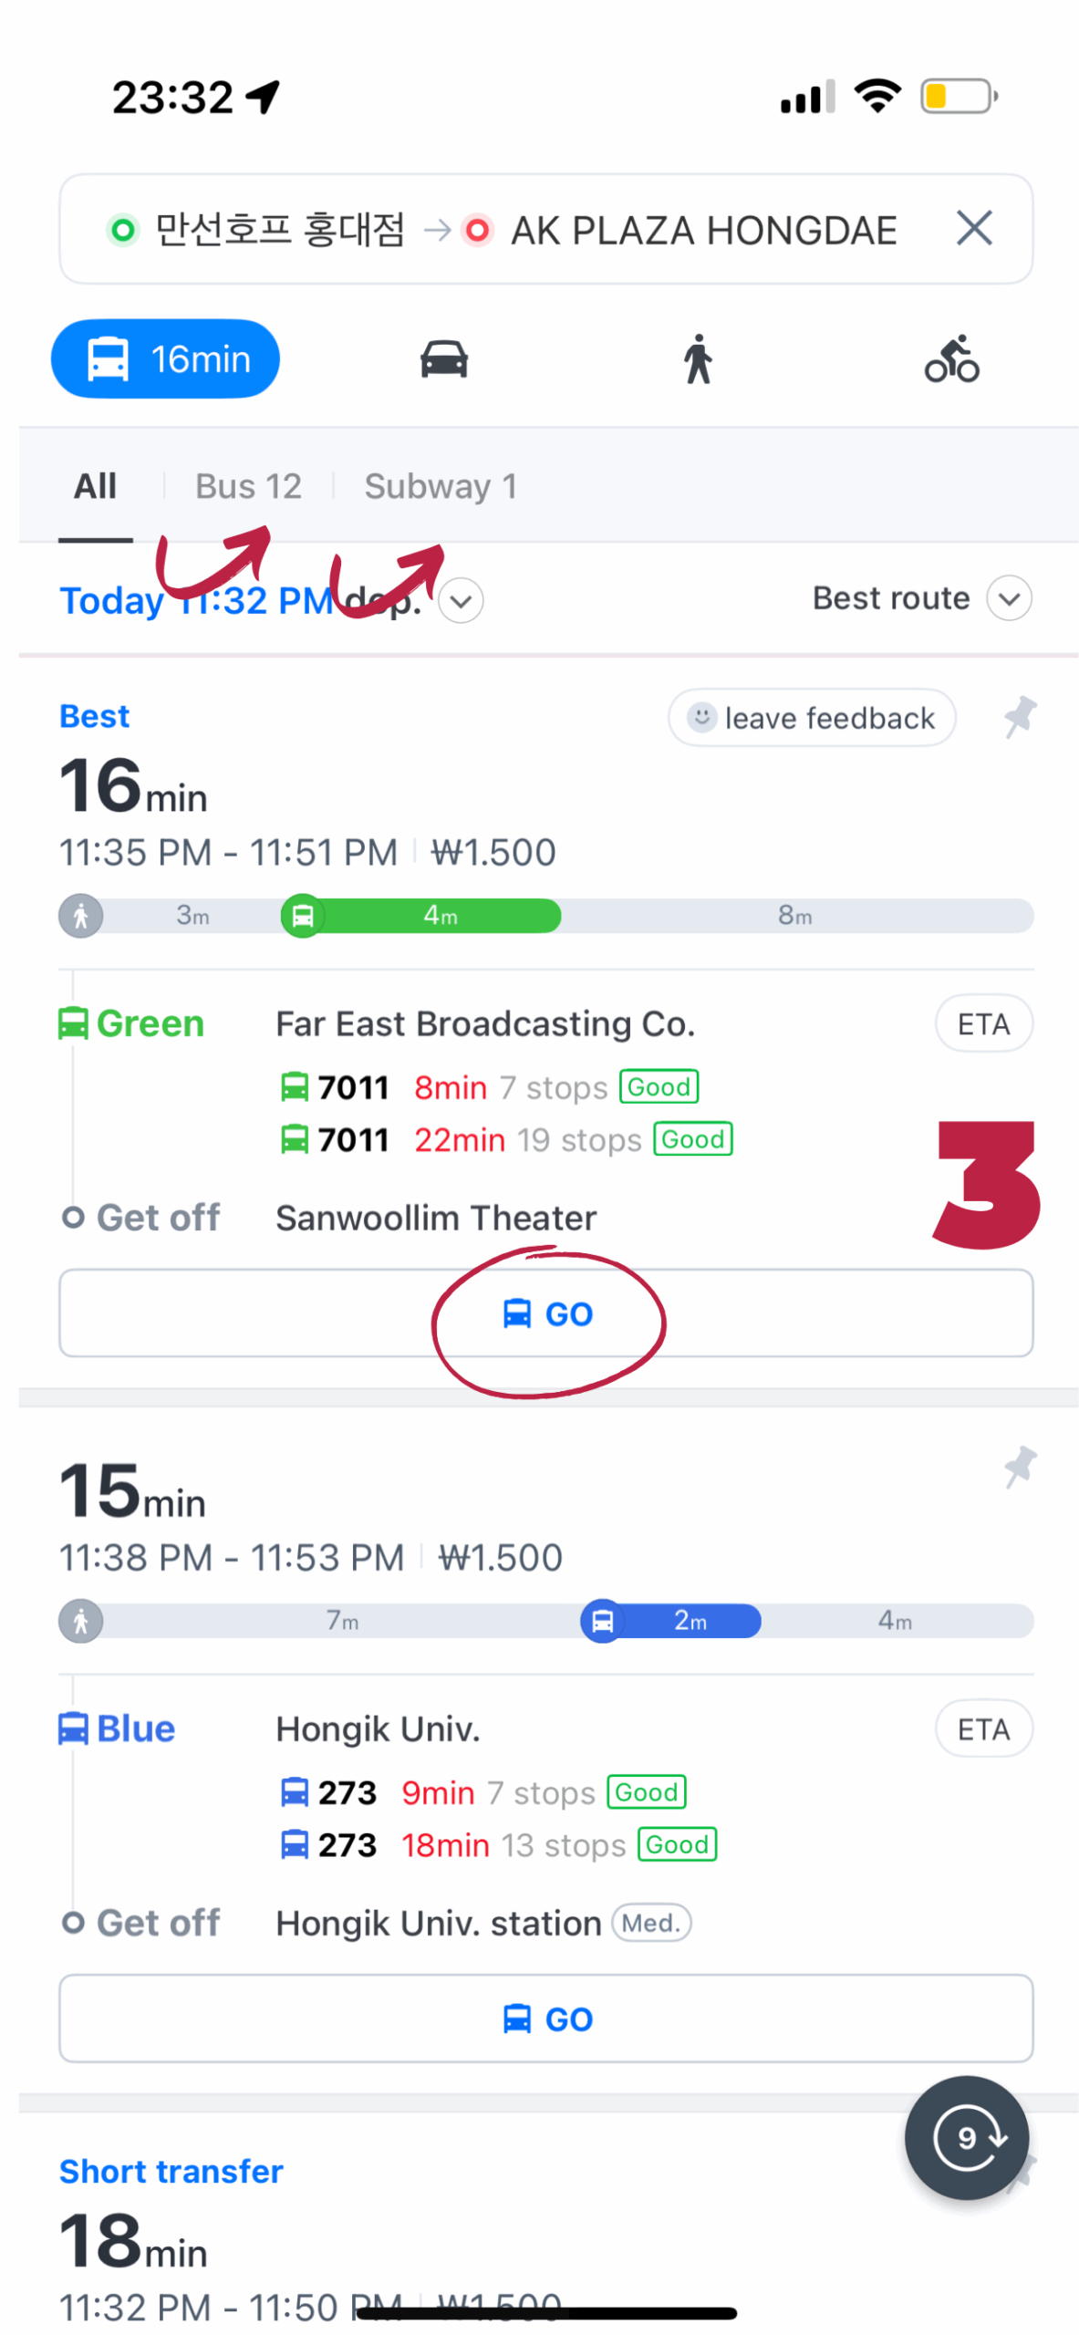Screen dimensions: 1079x2335
Task: Tap GO for the 273 blue bus route
Action: (x=545, y=2018)
